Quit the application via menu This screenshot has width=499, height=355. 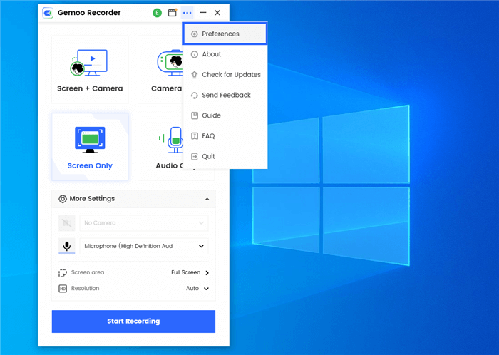coord(225,156)
